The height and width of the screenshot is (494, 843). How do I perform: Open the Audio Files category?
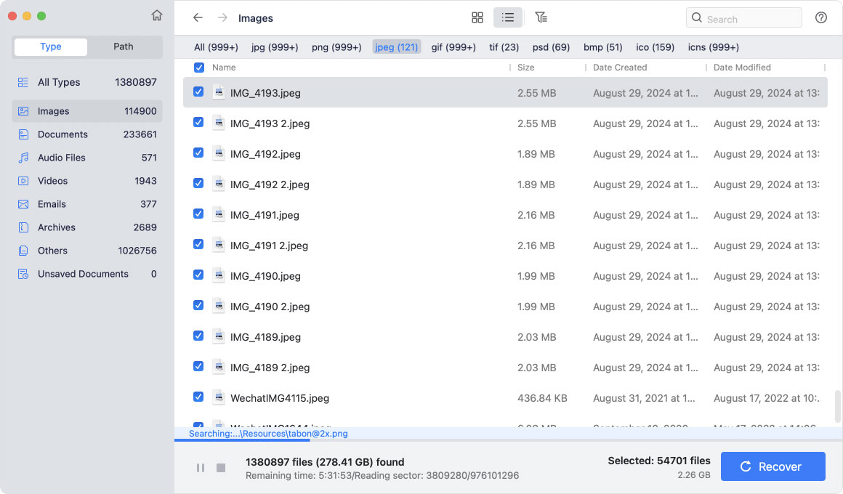[x=64, y=158]
